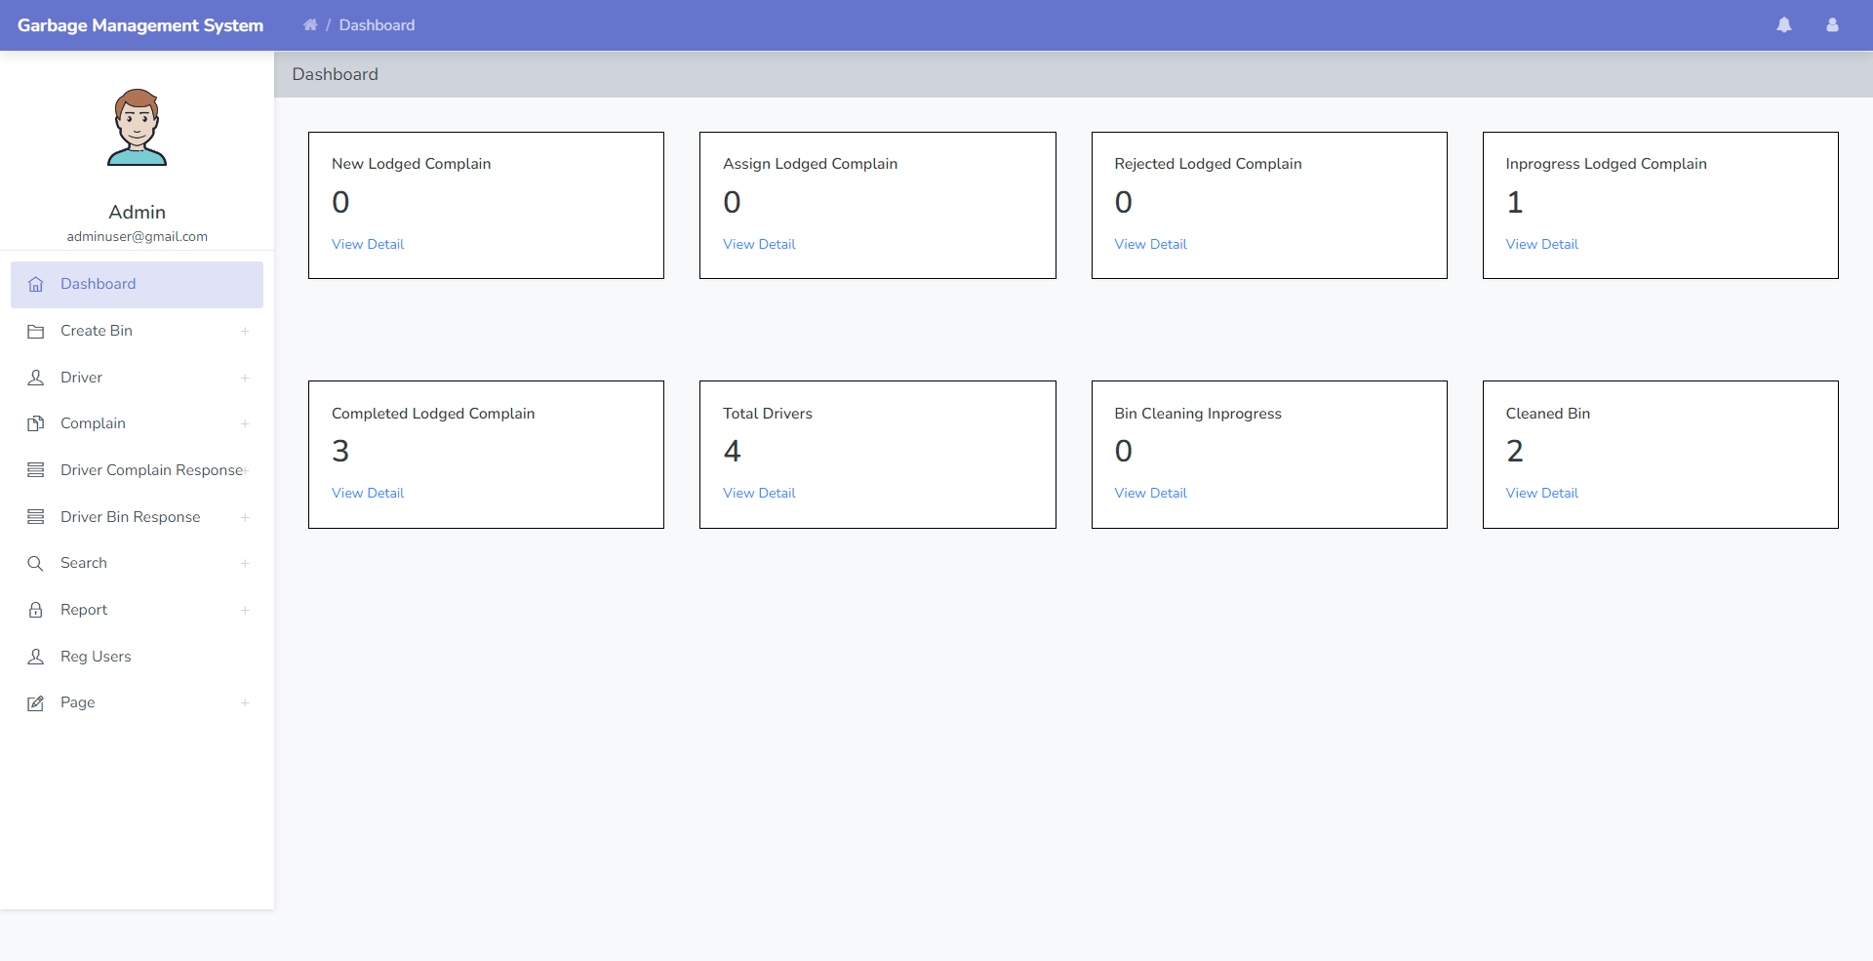Click View Detail under Inprogress Lodged Complain
1873x961 pixels.
tap(1541, 244)
